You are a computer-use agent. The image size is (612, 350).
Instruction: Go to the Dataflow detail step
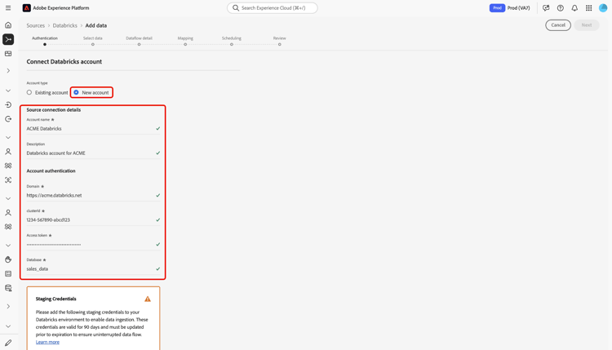[x=139, y=41]
